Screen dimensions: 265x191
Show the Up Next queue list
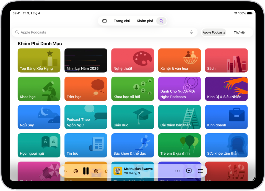point(200,171)
